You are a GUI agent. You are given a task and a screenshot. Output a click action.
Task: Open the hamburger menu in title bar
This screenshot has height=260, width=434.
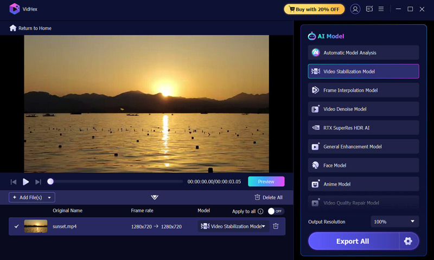(381, 9)
